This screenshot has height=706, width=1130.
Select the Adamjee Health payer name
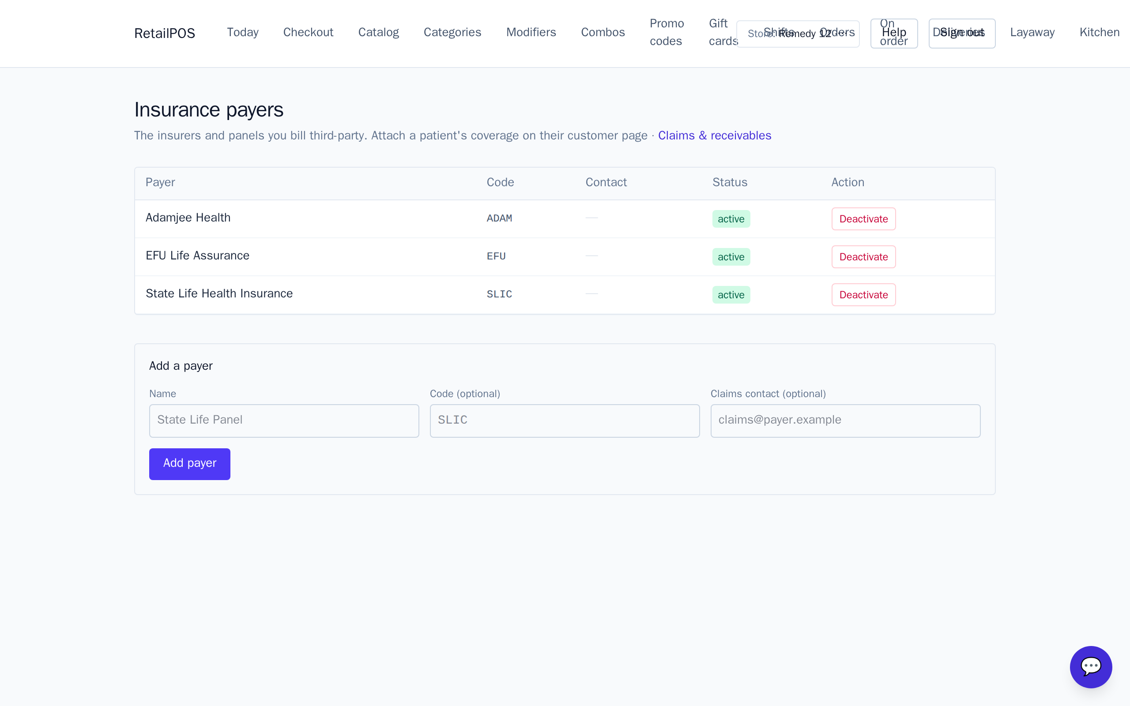pos(188,218)
